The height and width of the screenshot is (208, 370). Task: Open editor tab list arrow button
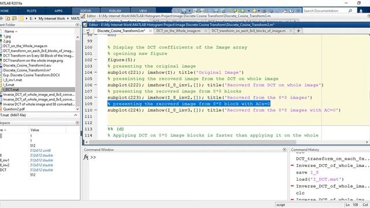pos(87,31)
